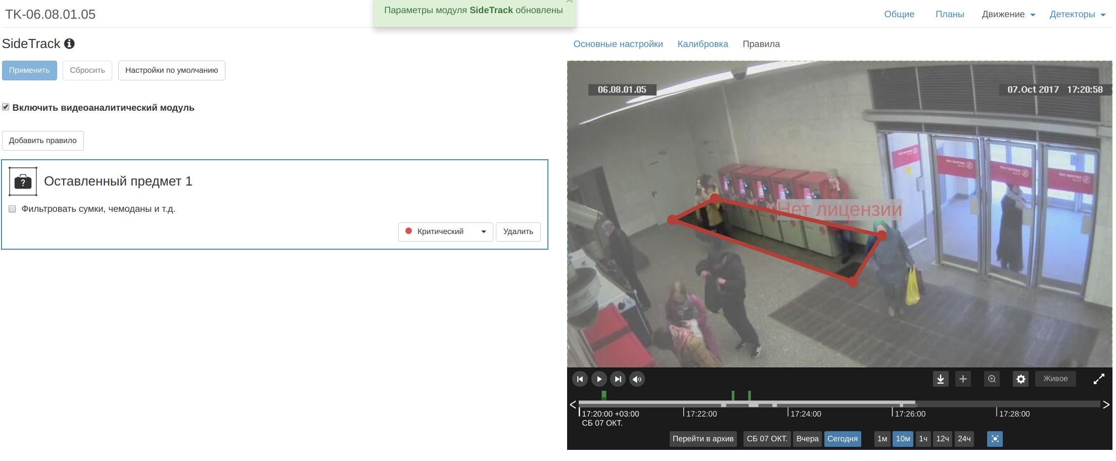This screenshot has height=461, width=1116.
Task: Open the Общие section
Action: (899, 14)
